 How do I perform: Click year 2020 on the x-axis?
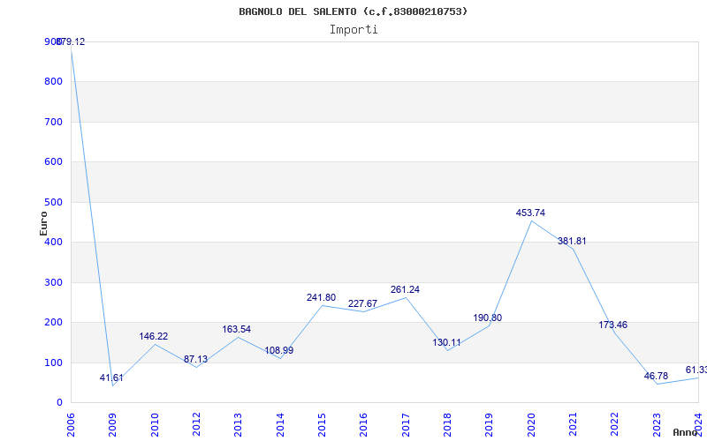[531, 424]
